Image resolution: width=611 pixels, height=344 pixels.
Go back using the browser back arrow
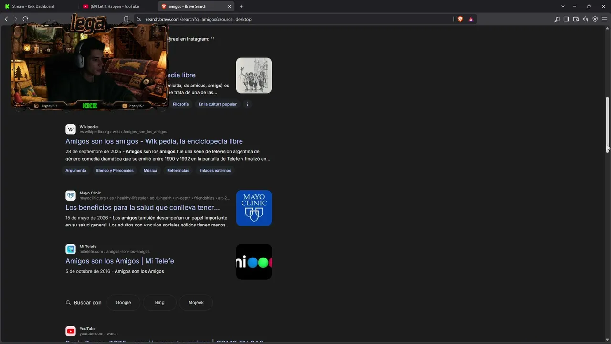point(6,19)
